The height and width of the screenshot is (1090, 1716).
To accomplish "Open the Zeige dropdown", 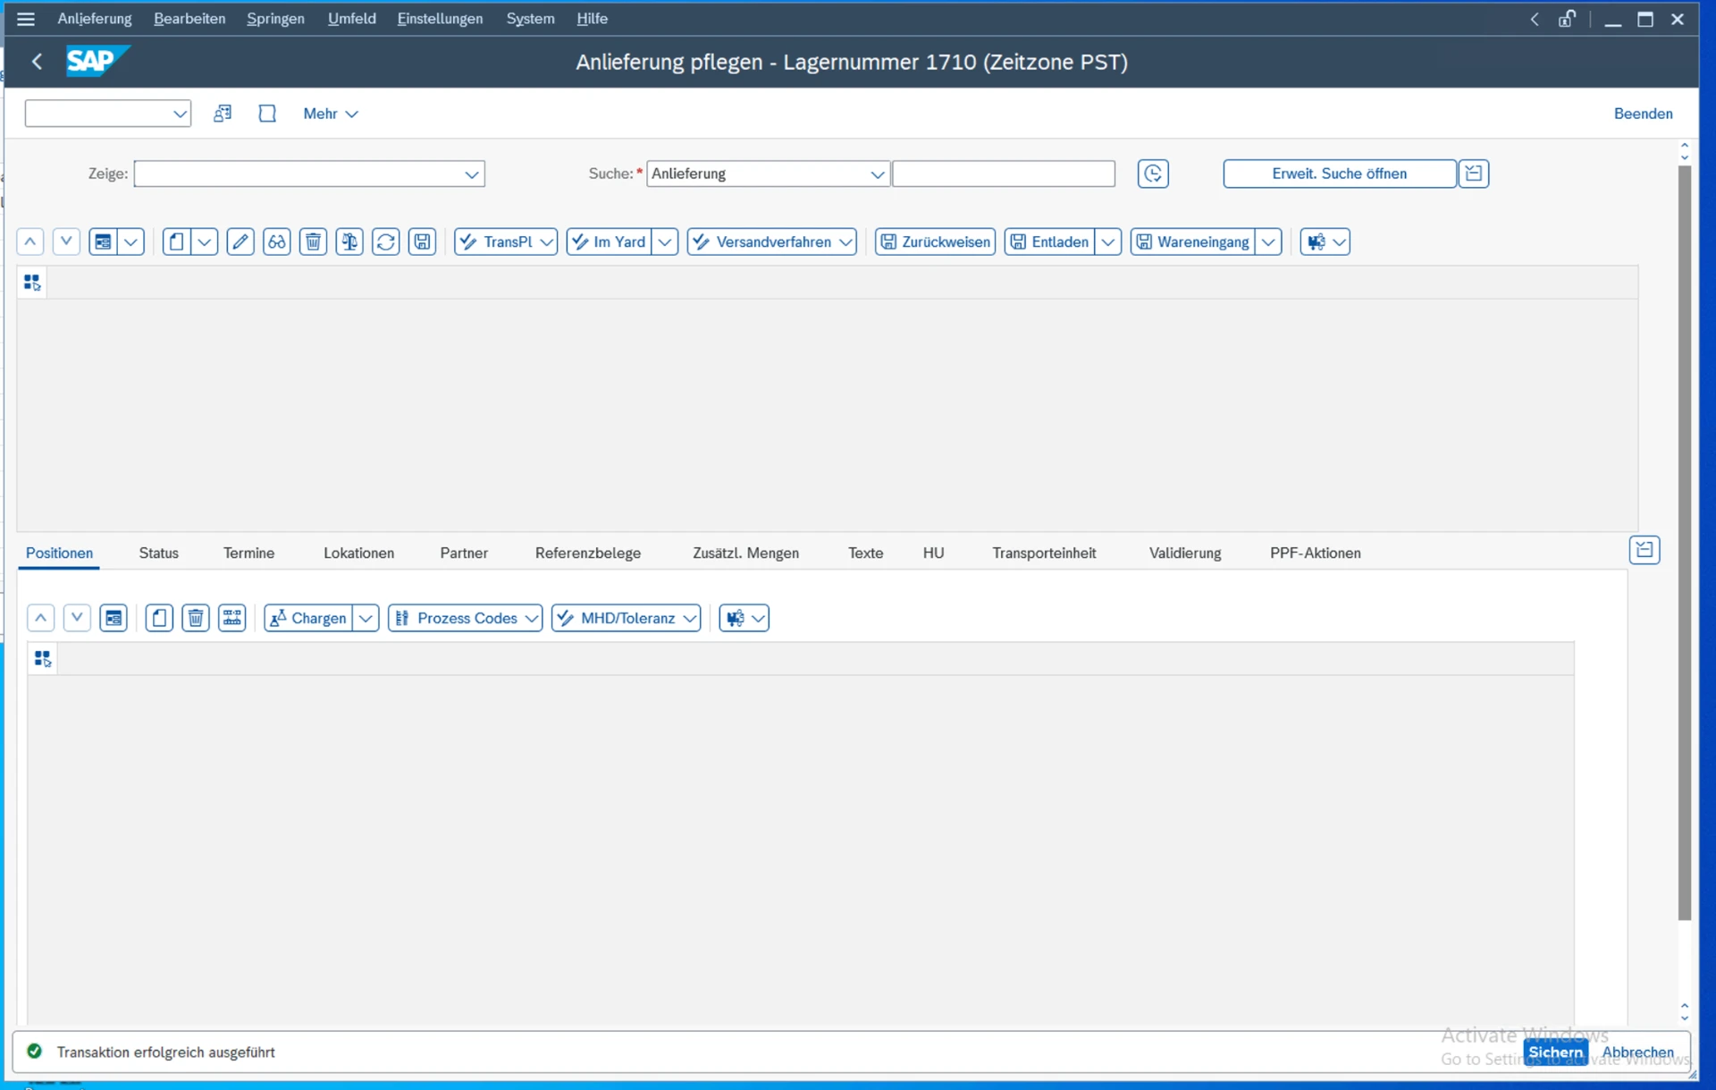I will (471, 174).
